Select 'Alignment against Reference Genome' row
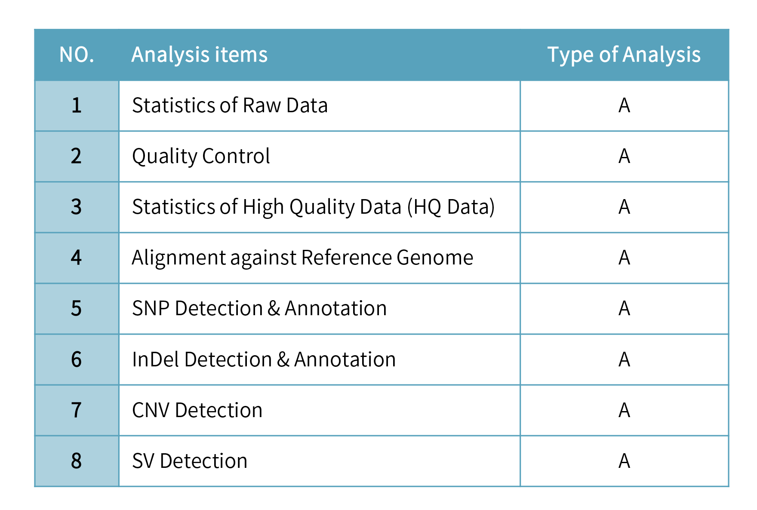Viewport: 757px width, 510px height. (x=302, y=258)
